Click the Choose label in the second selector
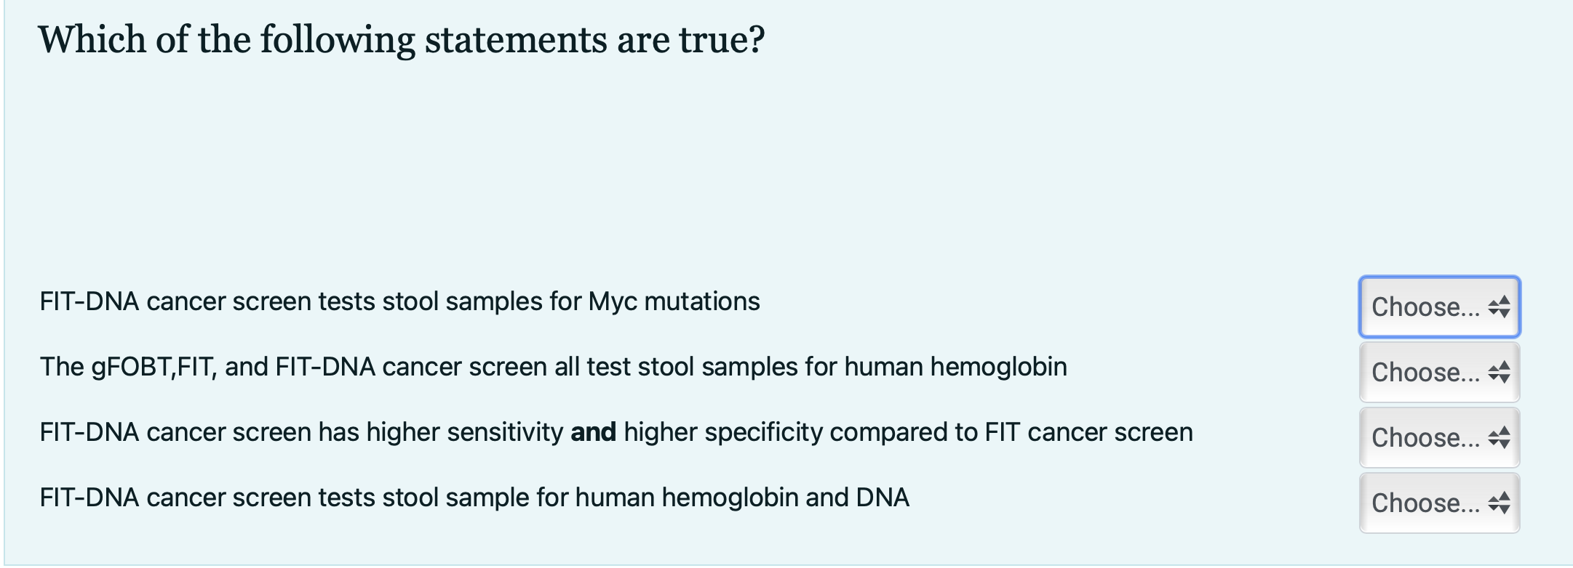This screenshot has width=1573, height=568. pos(1424,373)
